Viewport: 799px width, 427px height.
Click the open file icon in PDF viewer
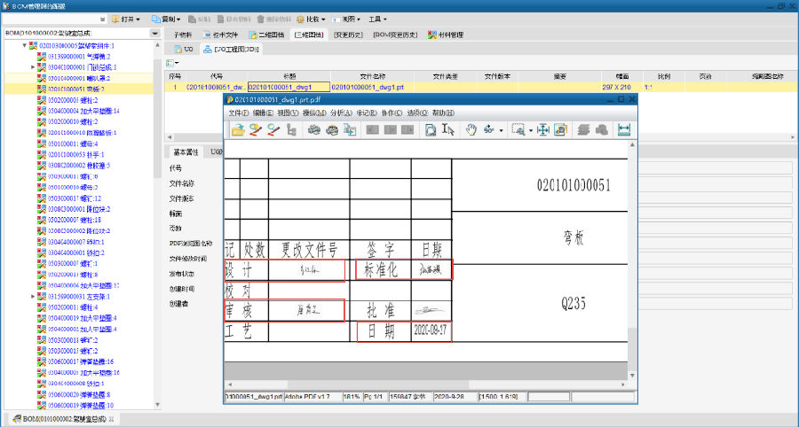pyautogui.click(x=238, y=129)
